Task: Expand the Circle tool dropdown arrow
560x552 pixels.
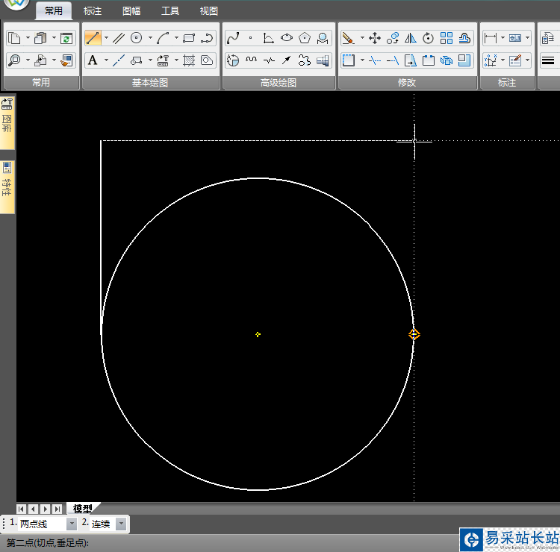Action: click(149, 38)
